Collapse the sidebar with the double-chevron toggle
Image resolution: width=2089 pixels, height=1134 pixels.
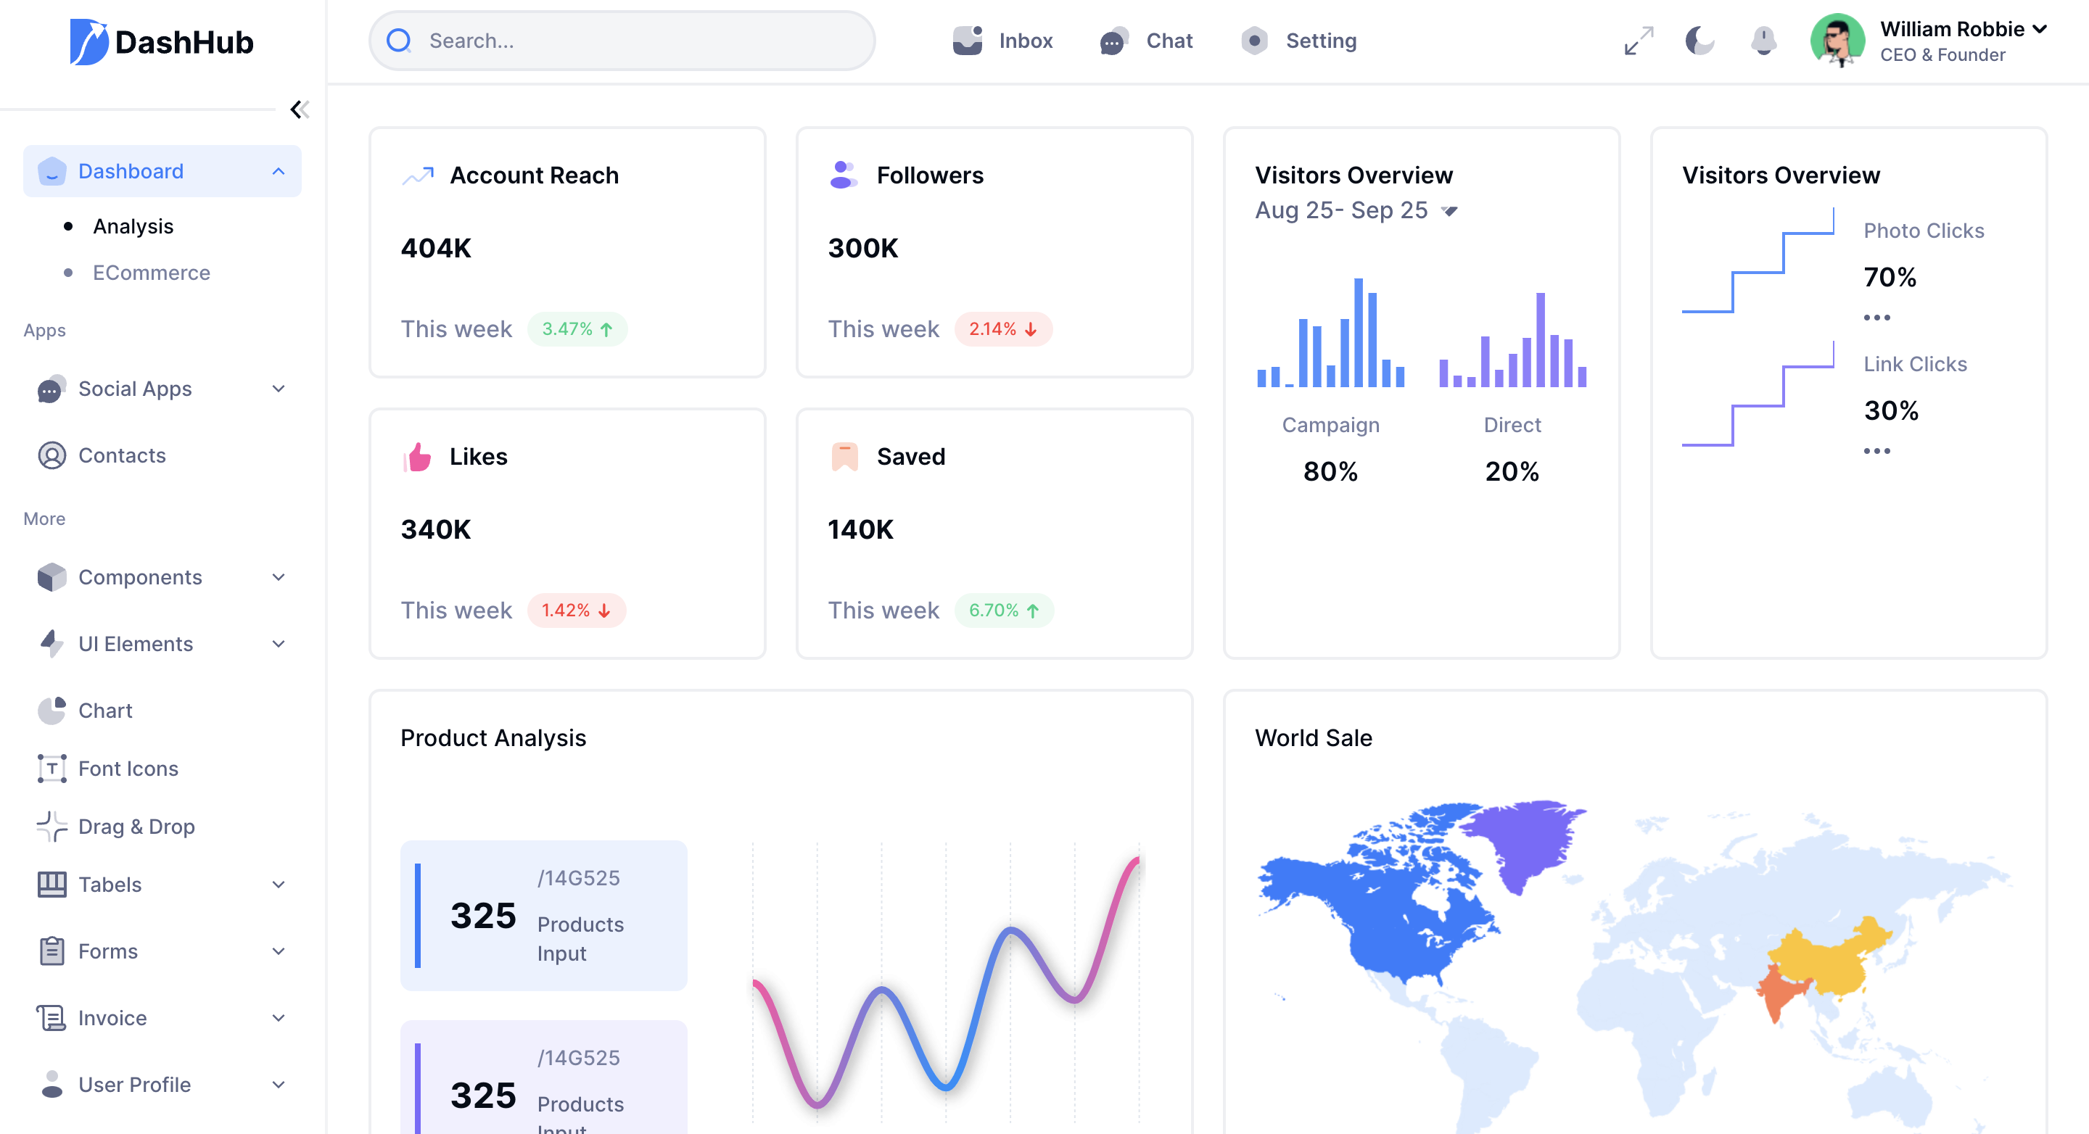(300, 109)
